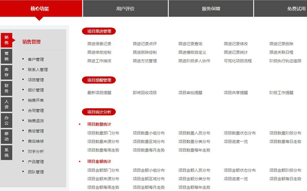
Task: Open the 核心功能 tab
Action: pyautogui.click(x=40, y=8)
